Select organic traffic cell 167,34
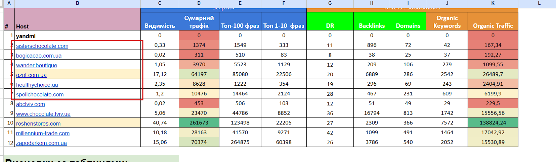The width and height of the screenshot is (556, 162). click(493, 45)
